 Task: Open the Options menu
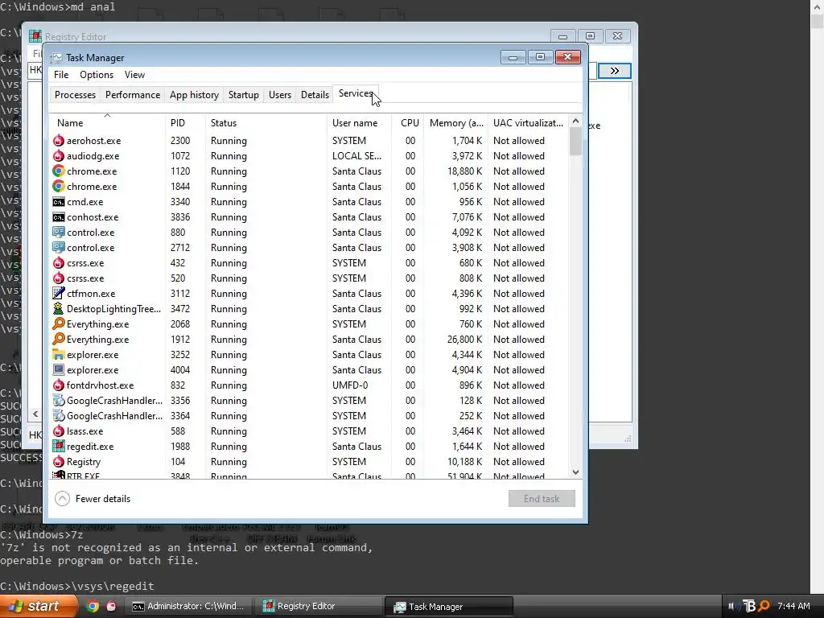pyautogui.click(x=97, y=75)
